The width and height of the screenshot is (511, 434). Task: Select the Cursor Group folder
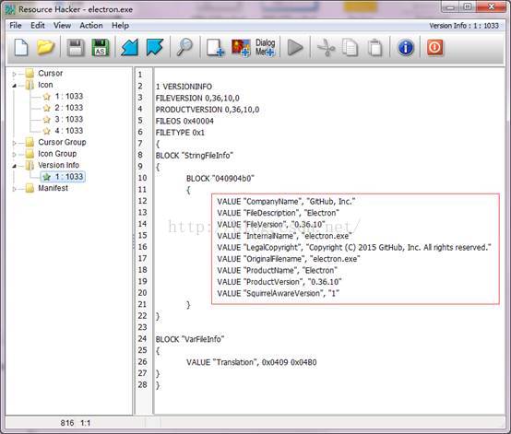click(62, 142)
